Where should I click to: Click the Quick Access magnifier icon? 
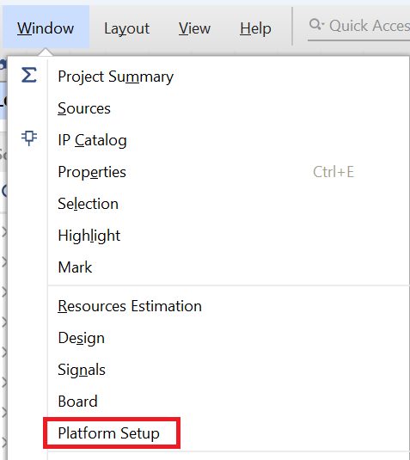[316, 25]
